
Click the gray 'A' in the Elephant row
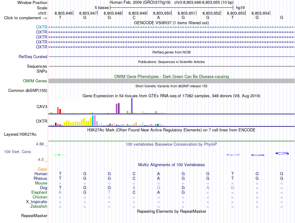(x=60, y=192)
